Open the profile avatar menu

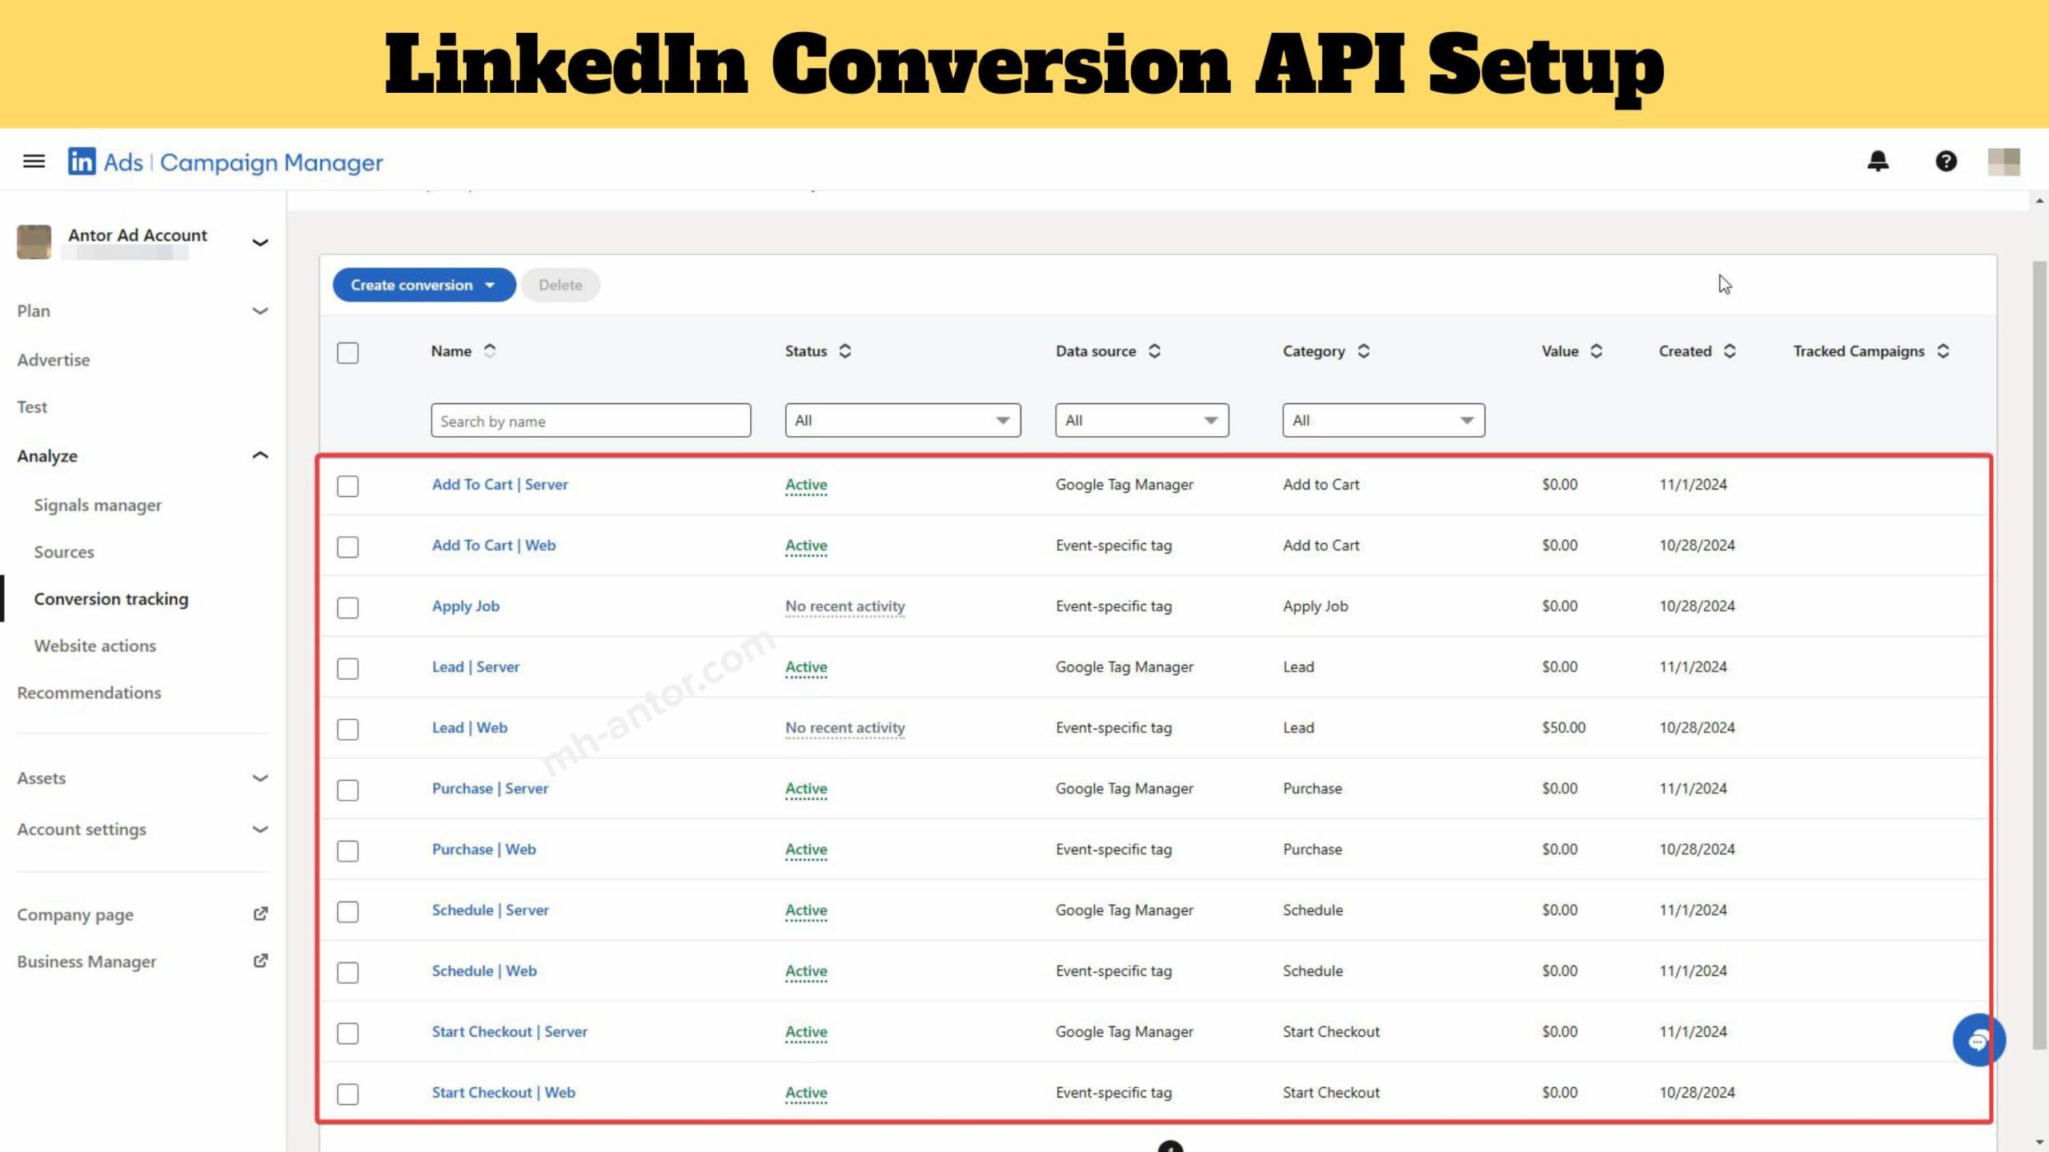pyautogui.click(x=2003, y=162)
